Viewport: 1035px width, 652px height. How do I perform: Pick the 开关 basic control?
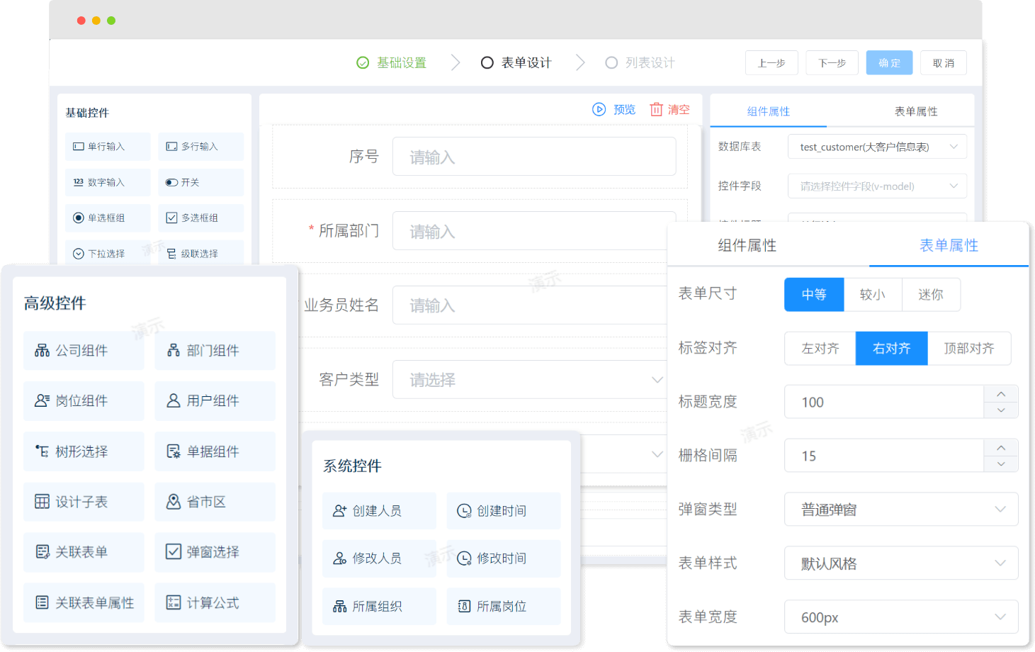pos(200,182)
